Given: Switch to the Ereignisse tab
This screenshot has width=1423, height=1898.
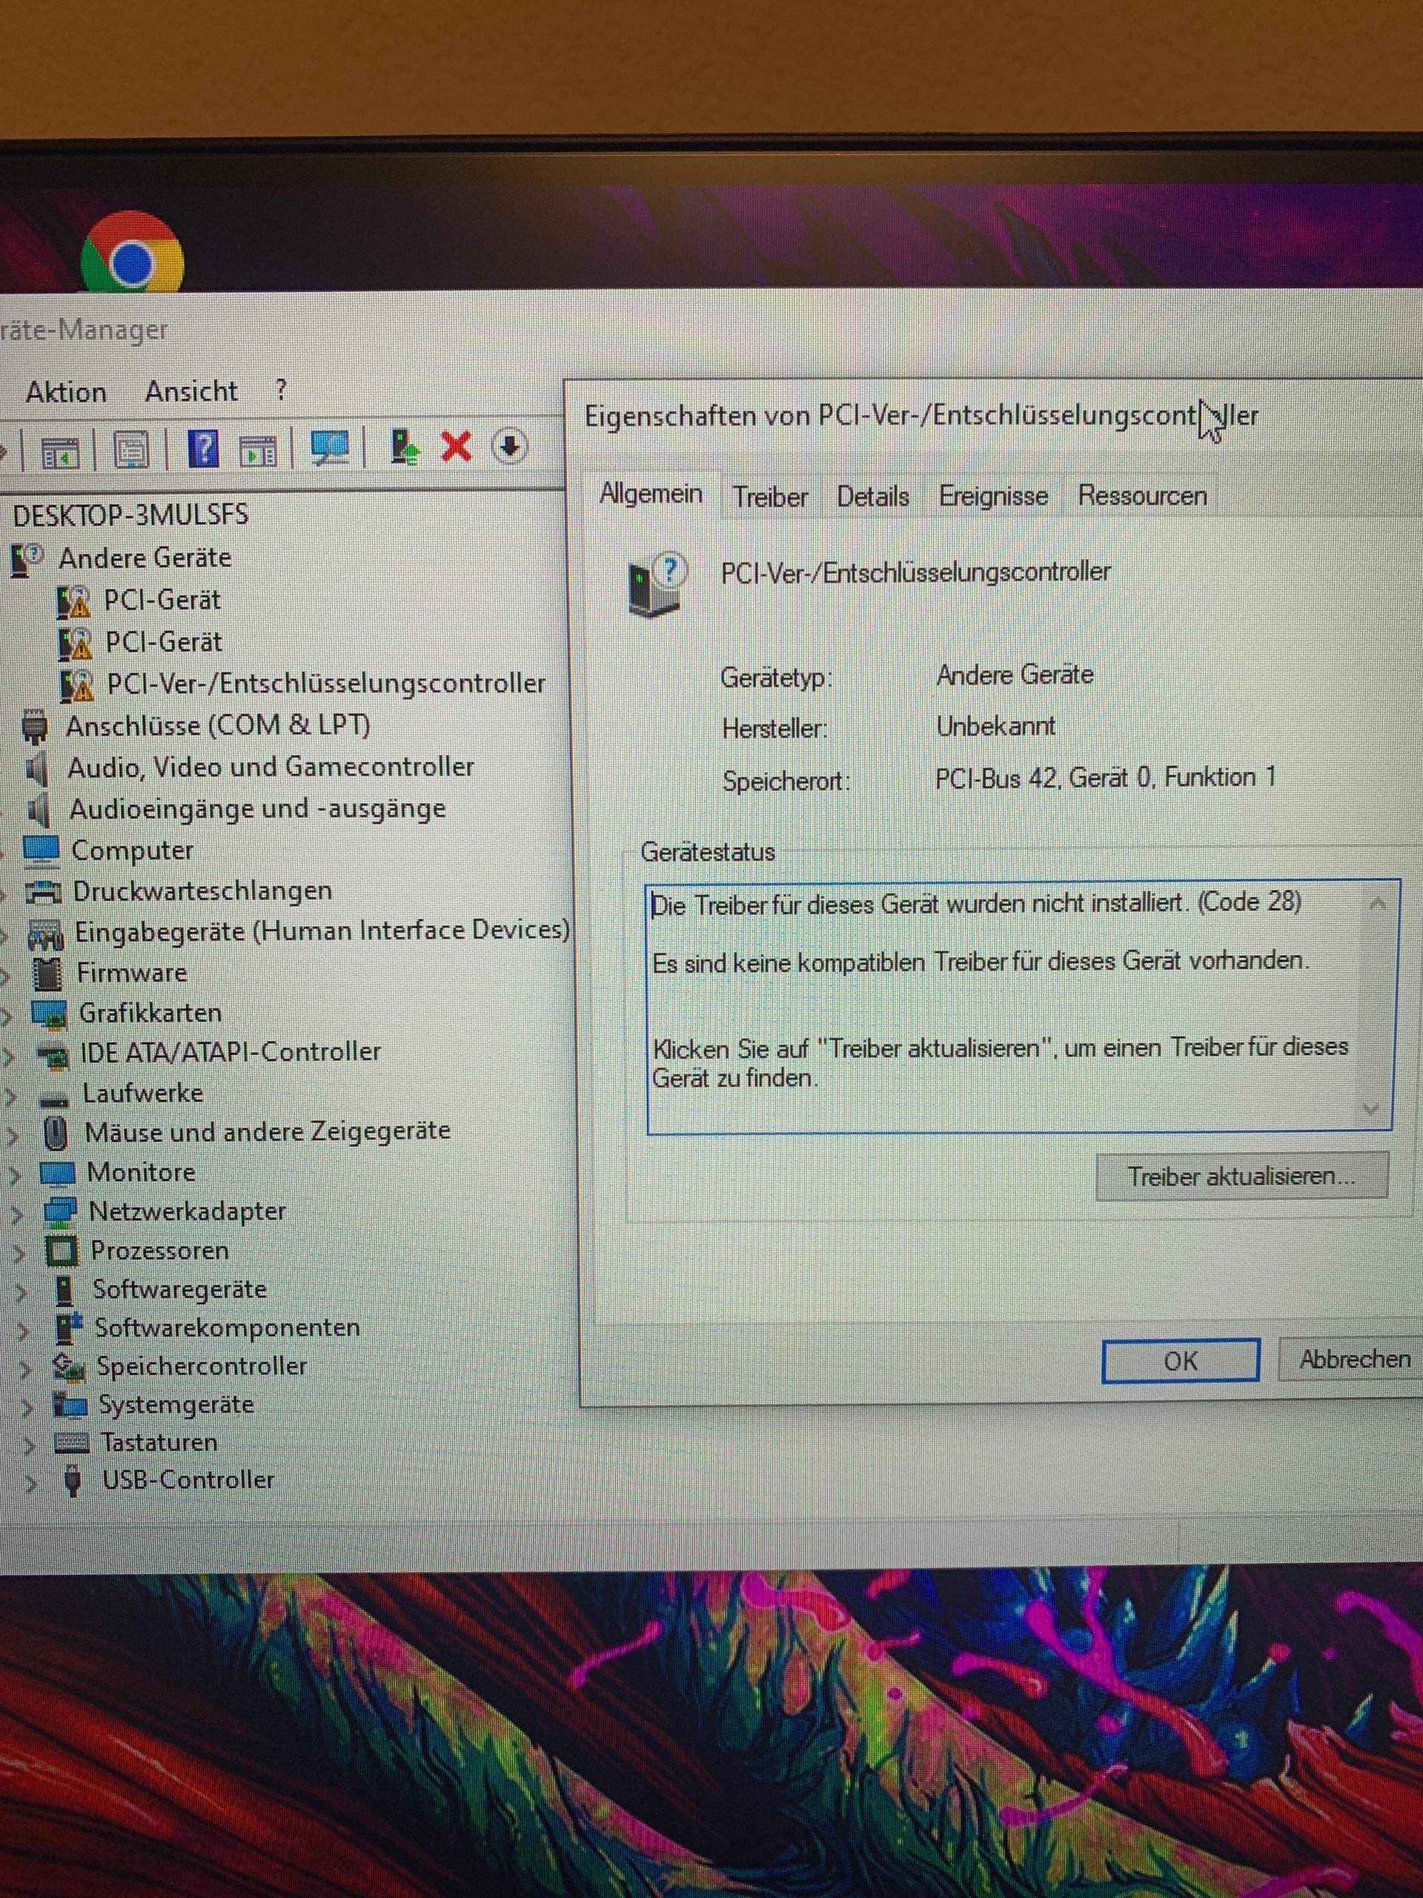Looking at the screenshot, I should pos(993,496).
